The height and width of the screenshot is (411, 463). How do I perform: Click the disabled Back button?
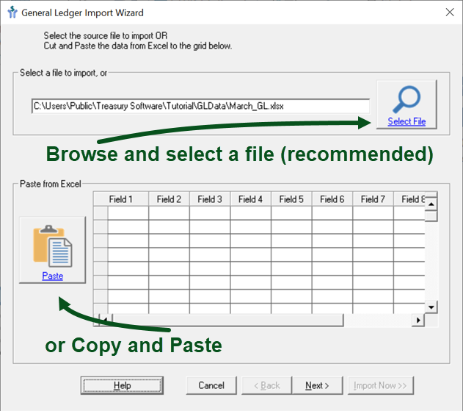267,385
